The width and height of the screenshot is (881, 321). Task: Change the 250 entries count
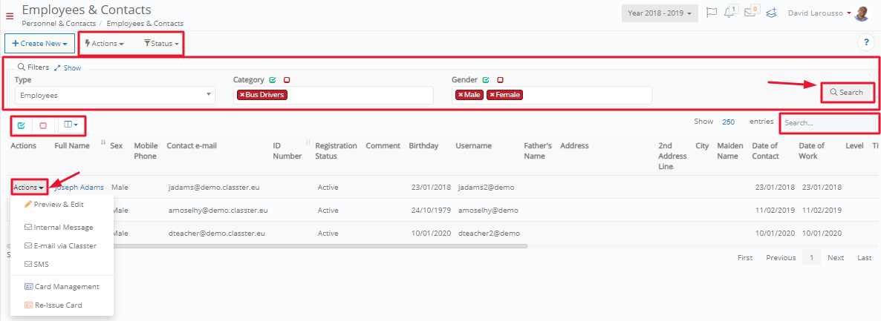point(728,122)
